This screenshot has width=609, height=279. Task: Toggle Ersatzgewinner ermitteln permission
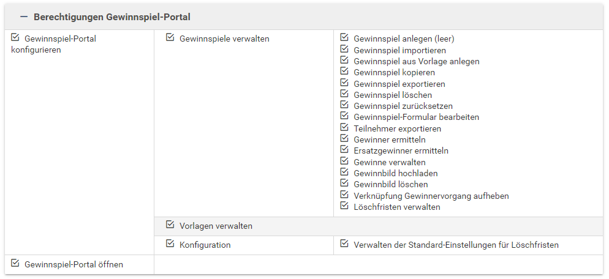(x=344, y=150)
